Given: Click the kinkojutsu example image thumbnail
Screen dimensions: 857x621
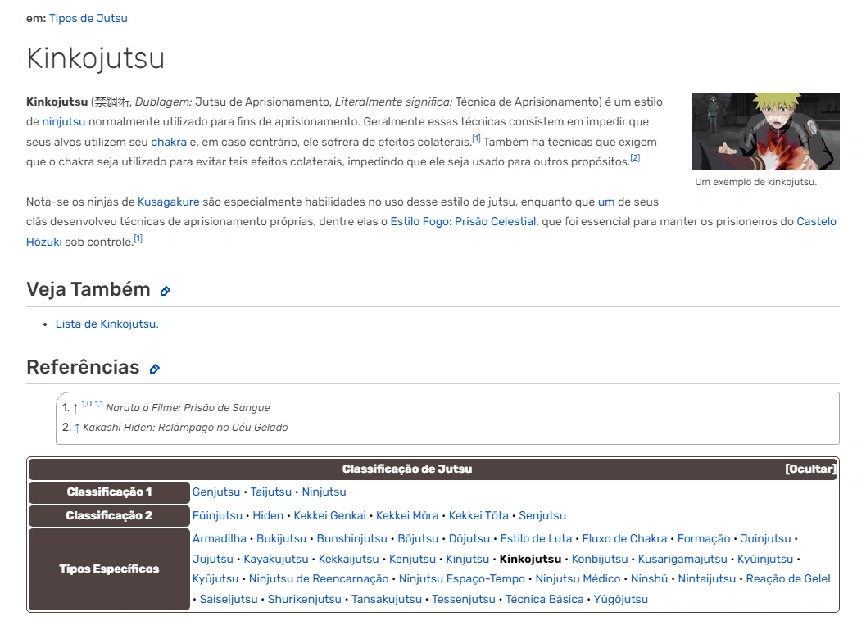Looking at the screenshot, I should click(766, 131).
